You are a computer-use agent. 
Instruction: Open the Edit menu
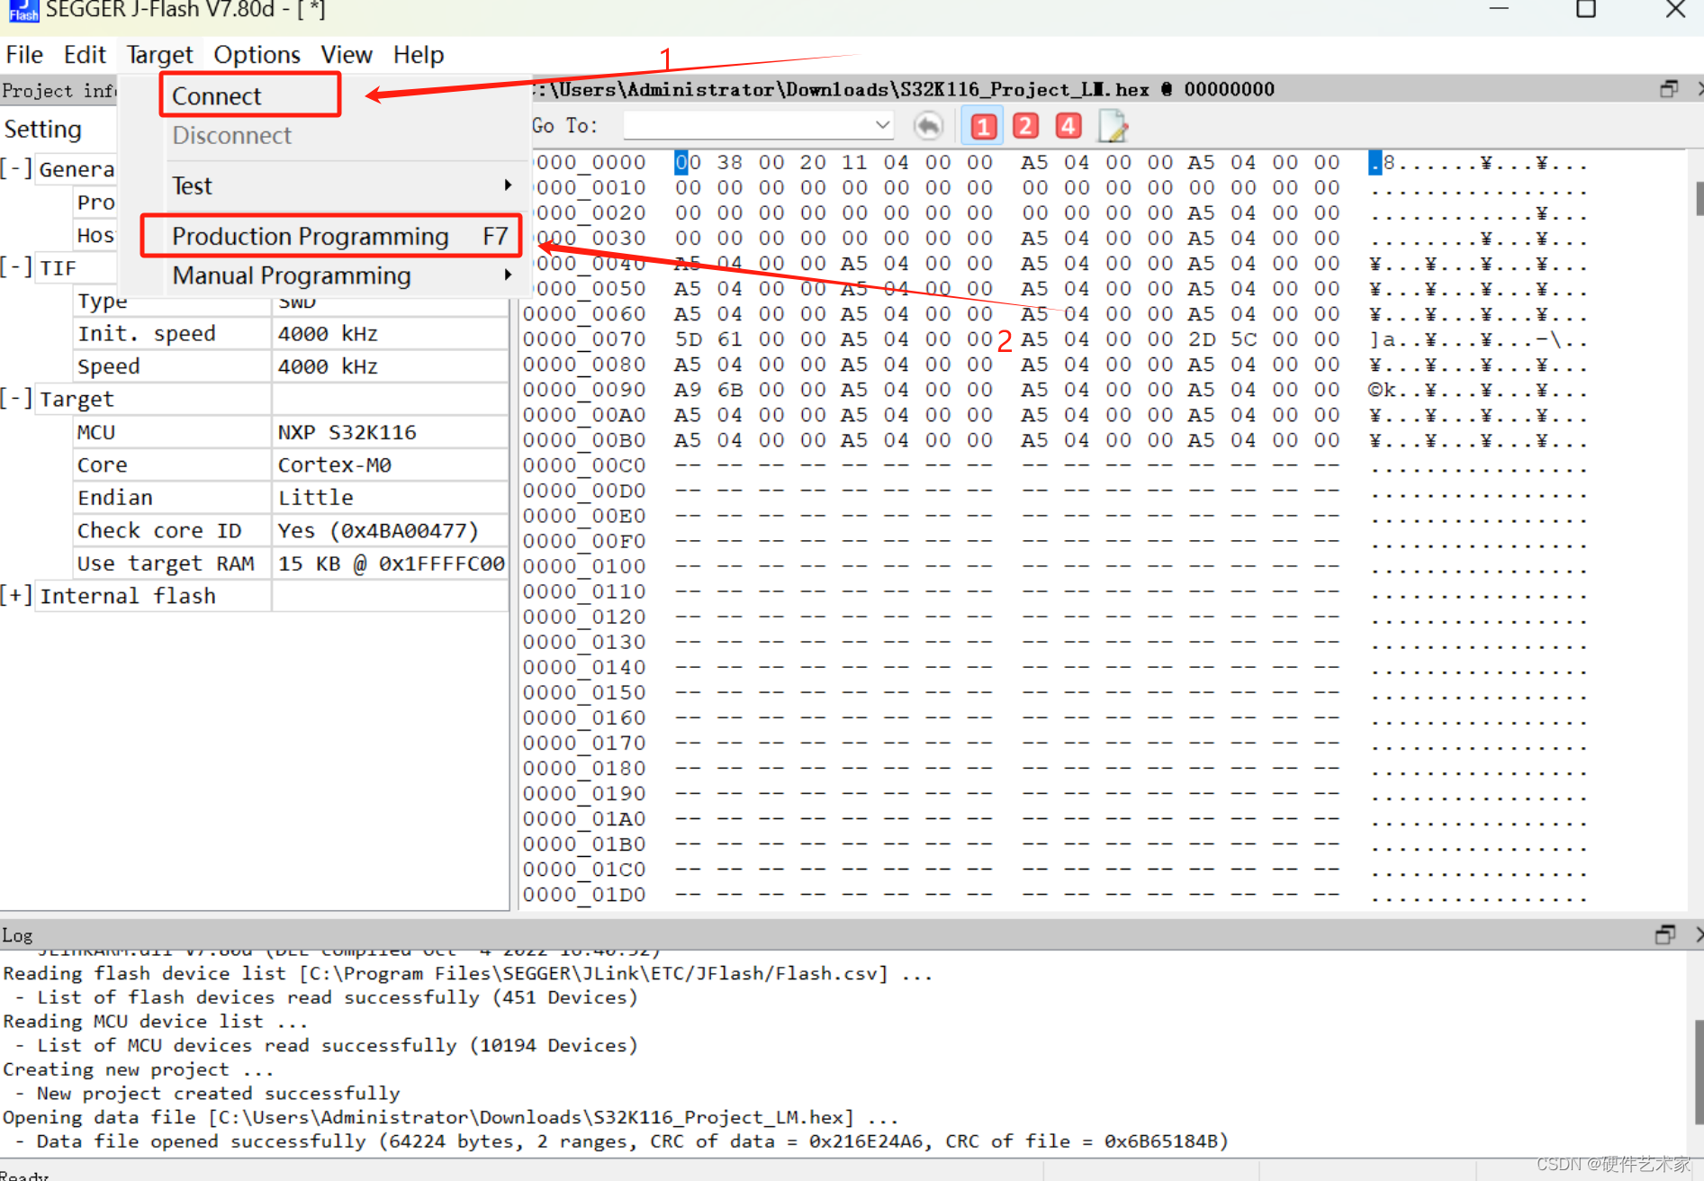85,55
